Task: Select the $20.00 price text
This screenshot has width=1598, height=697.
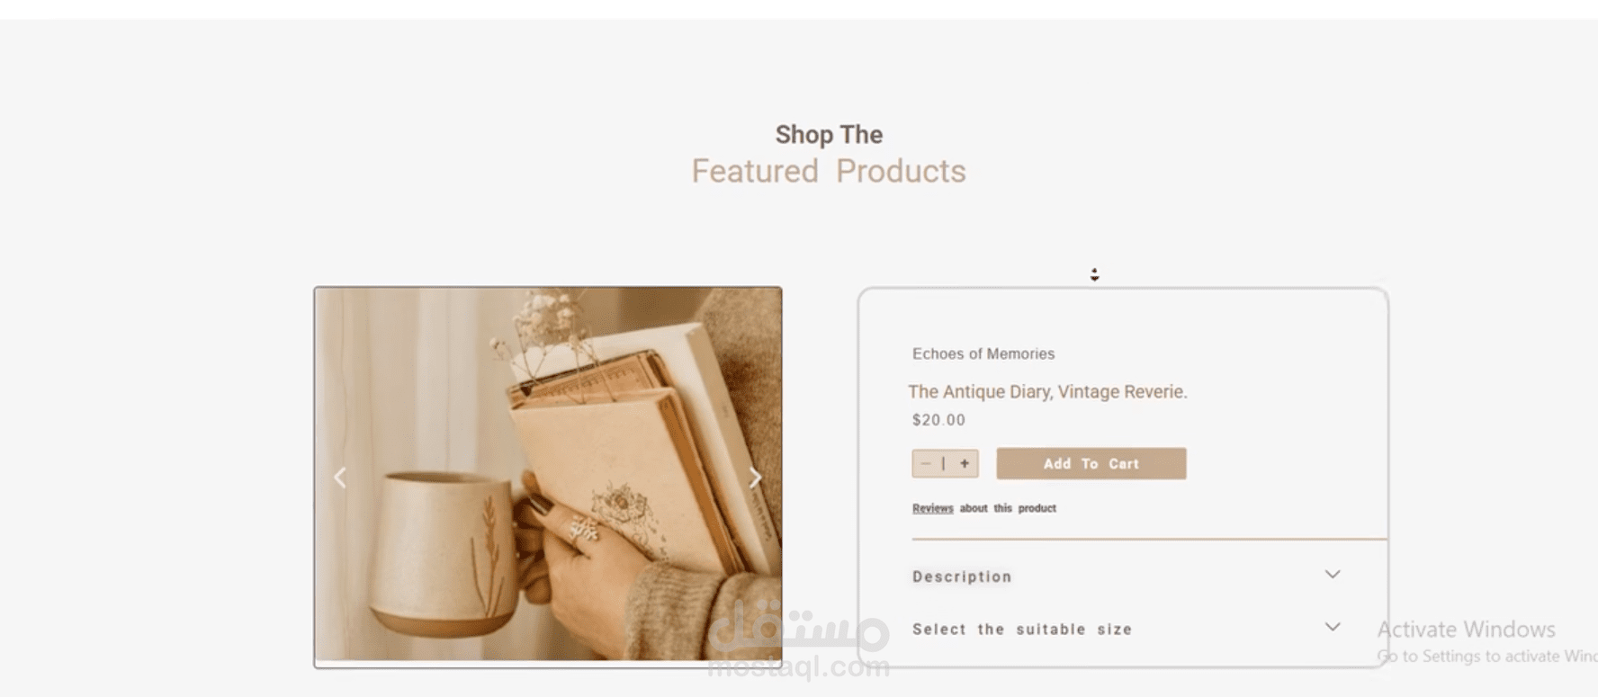Action: coord(938,420)
